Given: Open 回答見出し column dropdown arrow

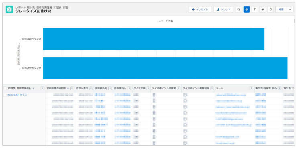Looking at the screenshot, I should point(129,88).
